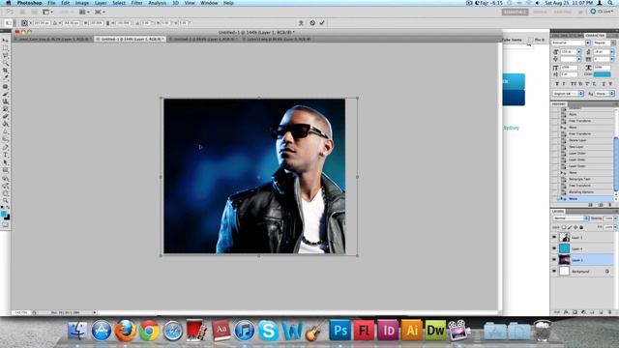Cancel the transform in options bar
Viewport: 619px width, 348px height.
[x=312, y=23]
